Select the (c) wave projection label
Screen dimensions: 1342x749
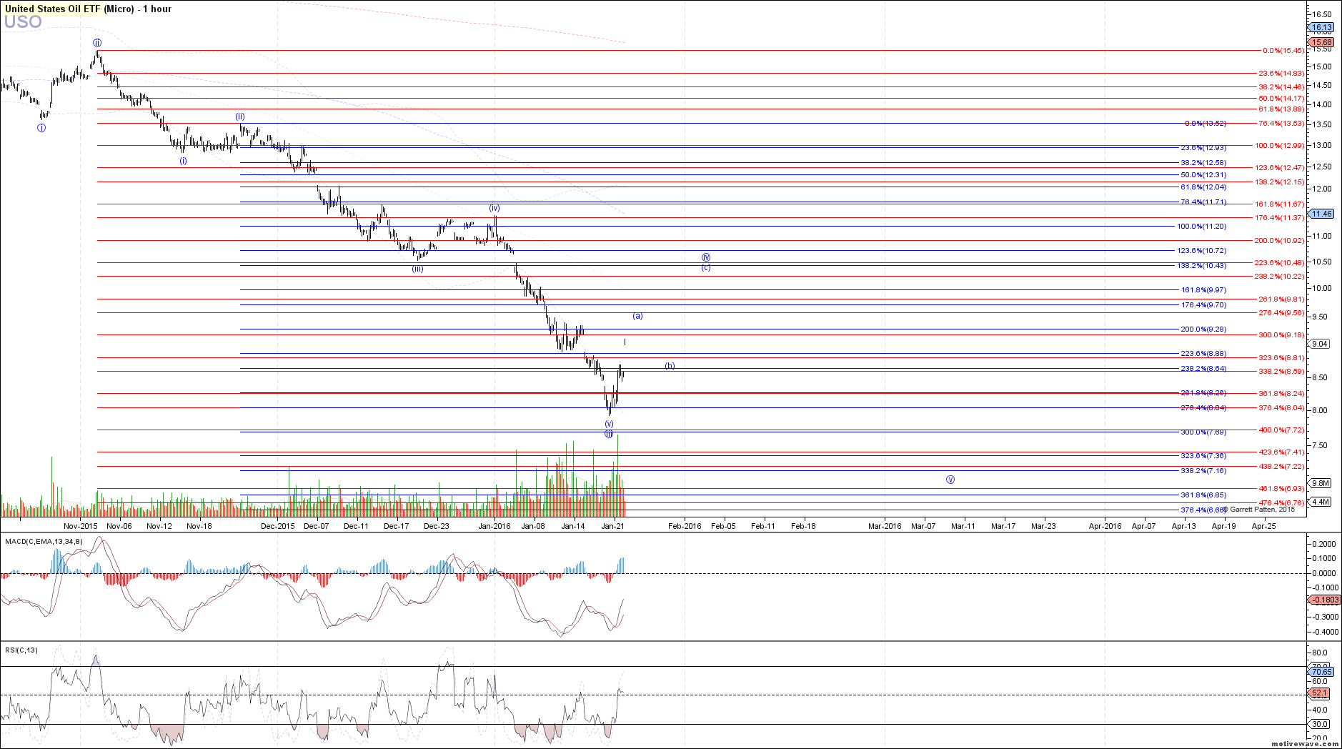click(705, 268)
